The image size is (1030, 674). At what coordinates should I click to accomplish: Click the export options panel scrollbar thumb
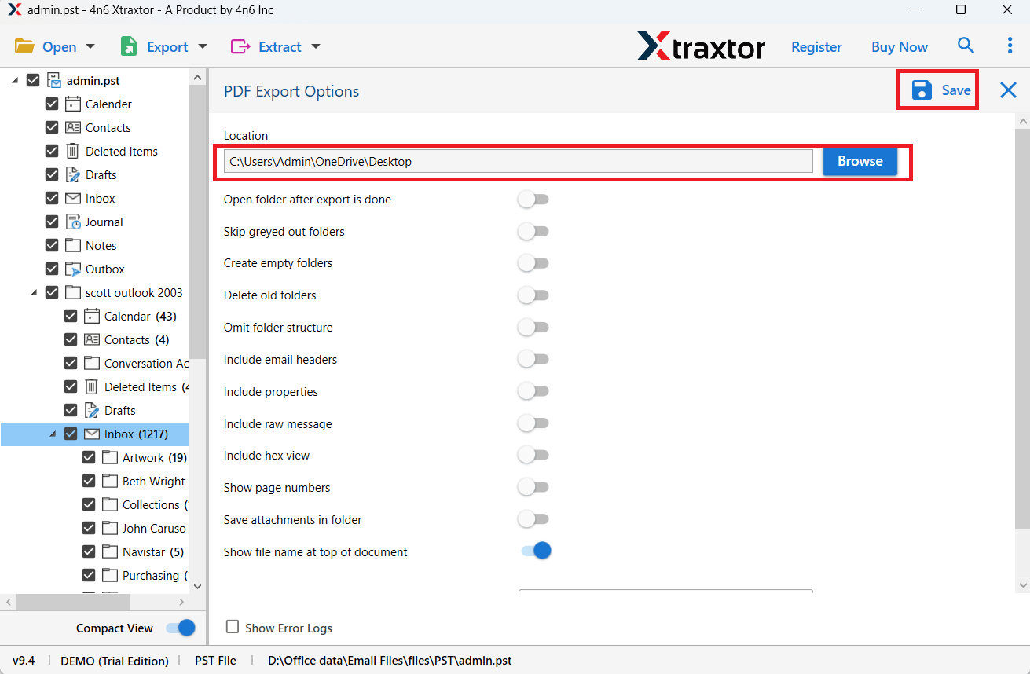(1022, 328)
